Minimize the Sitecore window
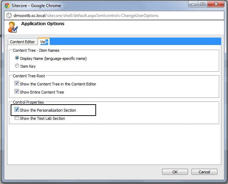The width and height of the screenshot is (228, 184). coord(193,4)
